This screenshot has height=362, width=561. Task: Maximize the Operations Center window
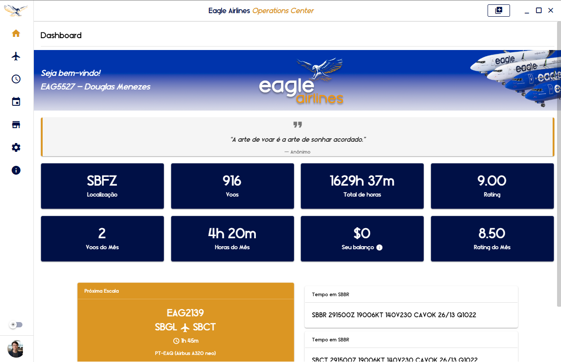pyautogui.click(x=539, y=11)
